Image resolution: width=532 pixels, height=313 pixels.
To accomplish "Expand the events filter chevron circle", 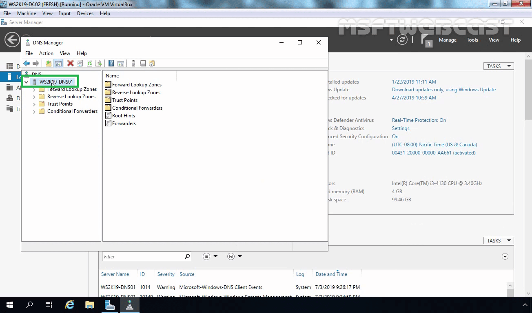I will 505,256.
